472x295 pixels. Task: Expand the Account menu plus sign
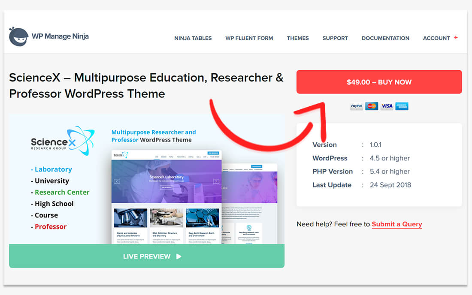[456, 38]
